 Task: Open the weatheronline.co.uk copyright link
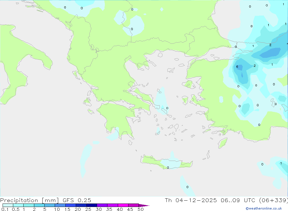point(264,208)
